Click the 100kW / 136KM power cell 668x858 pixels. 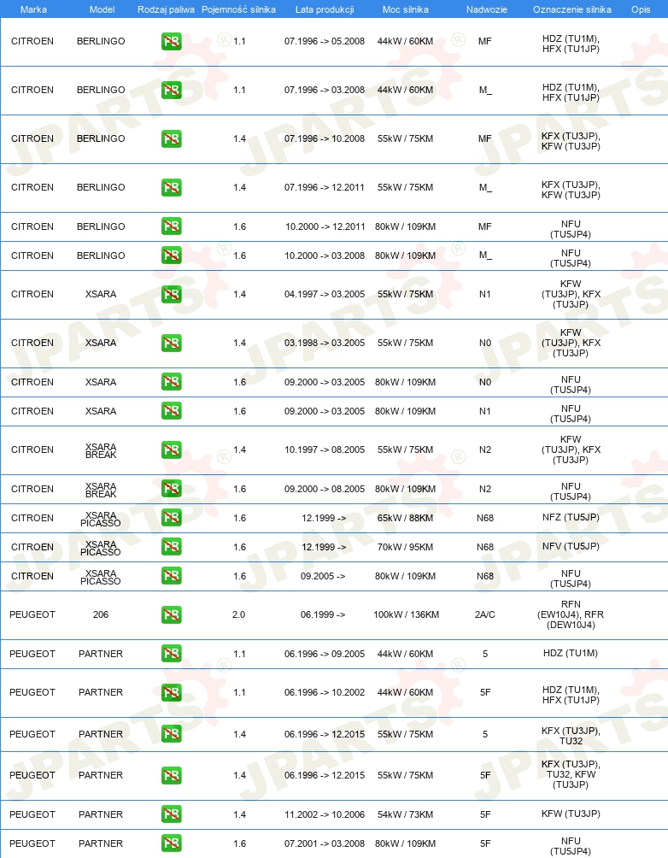pyautogui.click(x=406, y=614)
